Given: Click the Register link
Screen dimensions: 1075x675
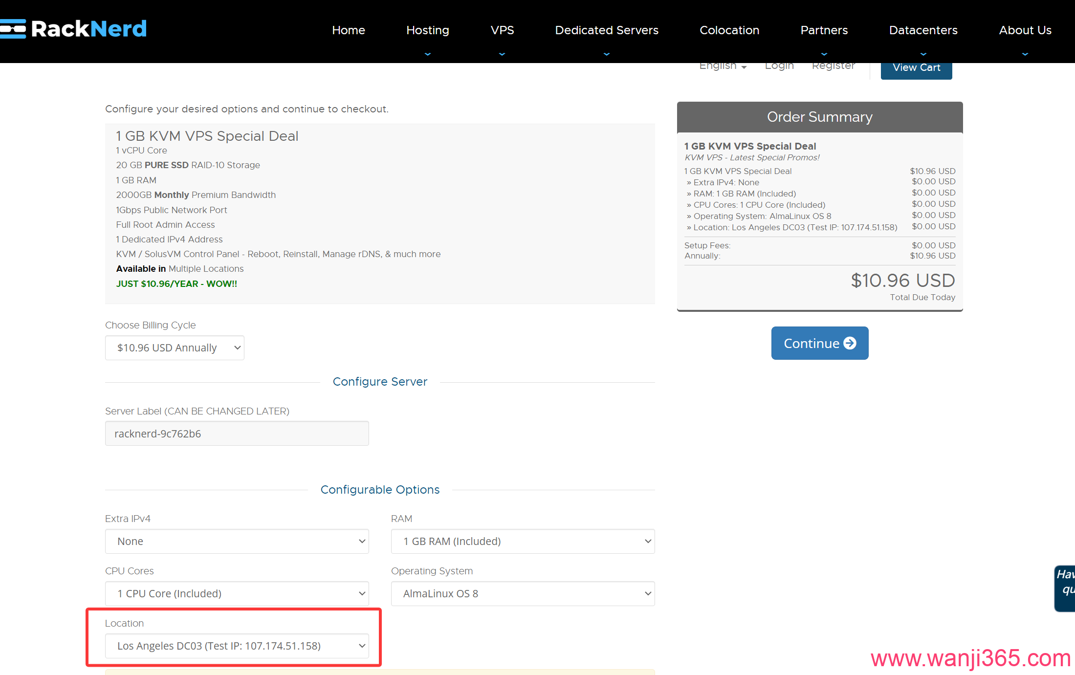Looking at the screenshot, I should [x=834, y=66].
